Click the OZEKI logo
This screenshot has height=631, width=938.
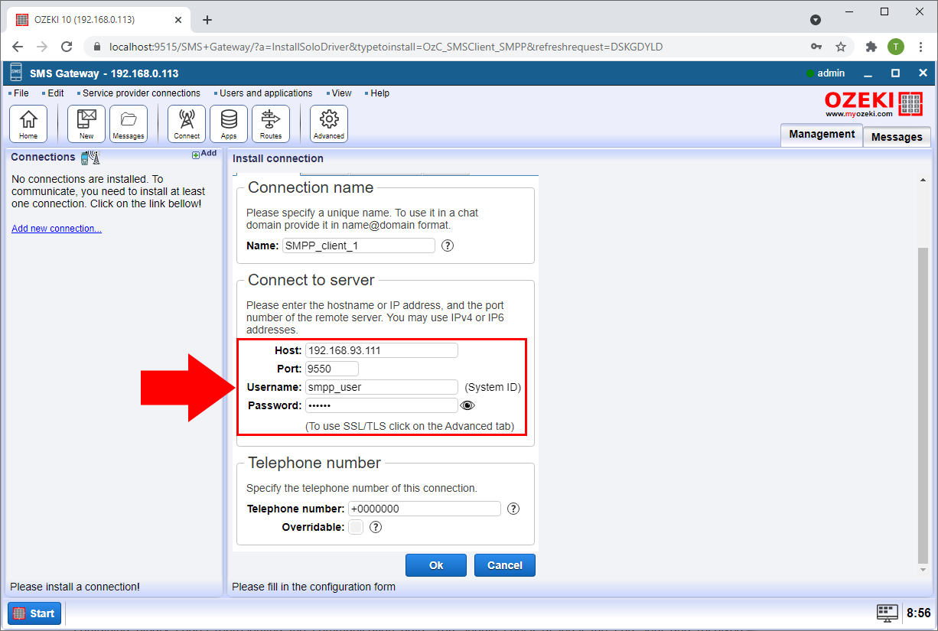click(x=874, y=103)
